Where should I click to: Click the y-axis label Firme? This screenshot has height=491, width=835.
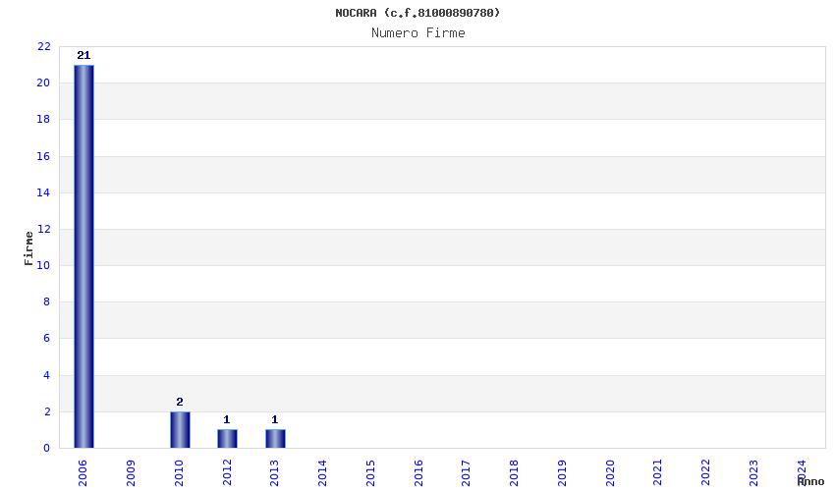pyautogui.click(x=28, y=248)
